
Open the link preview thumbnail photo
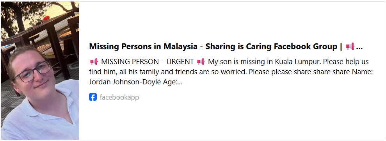point(40,70)
